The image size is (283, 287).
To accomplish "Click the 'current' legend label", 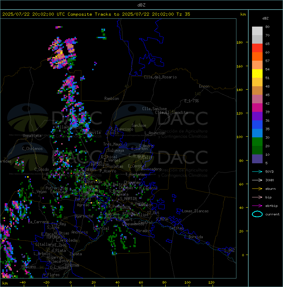I will coord(272,214).
